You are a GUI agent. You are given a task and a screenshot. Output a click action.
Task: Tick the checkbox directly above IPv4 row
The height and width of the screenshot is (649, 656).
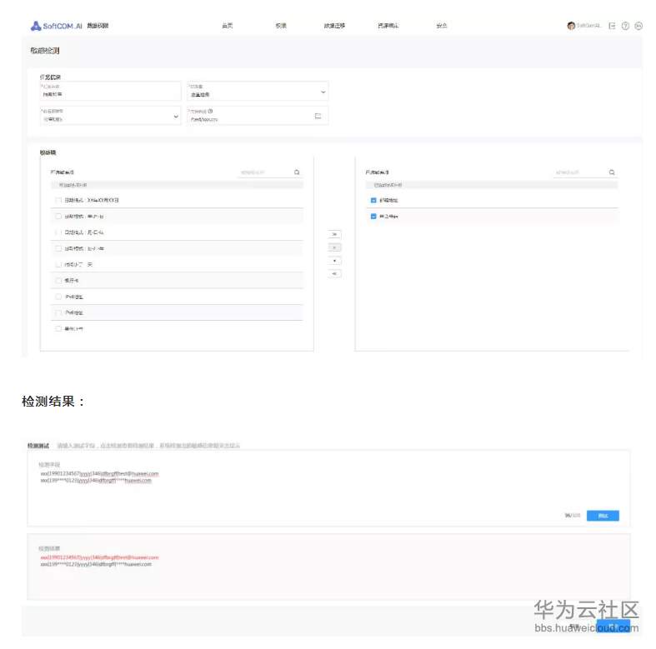pyautogui.click(x=58, y=281)
